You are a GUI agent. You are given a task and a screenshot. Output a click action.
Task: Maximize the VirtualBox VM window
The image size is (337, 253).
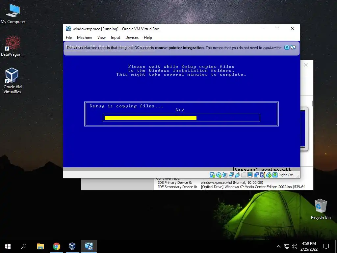277,29
